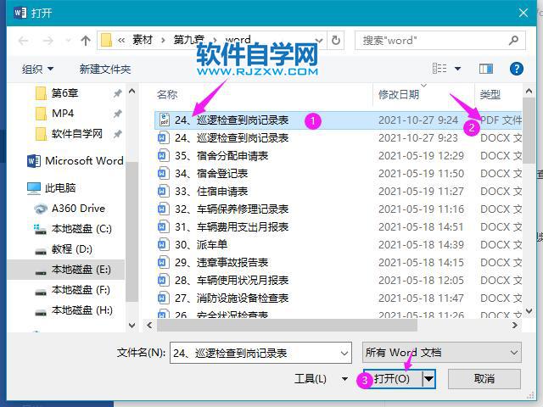Click the change view icon
The height and width of the screenshot is (407, 543).
pyautogui.click(x=439, y=68)
